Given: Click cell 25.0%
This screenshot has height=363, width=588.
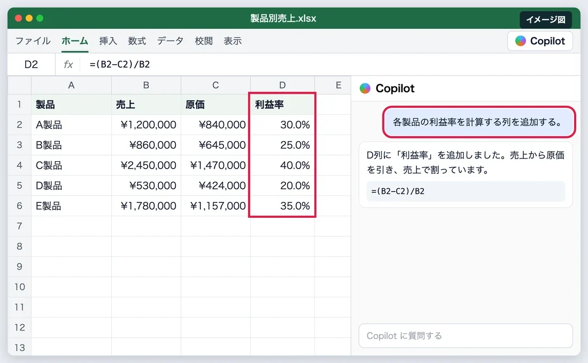Looking at the screenshot, I should tap(282, 145).
